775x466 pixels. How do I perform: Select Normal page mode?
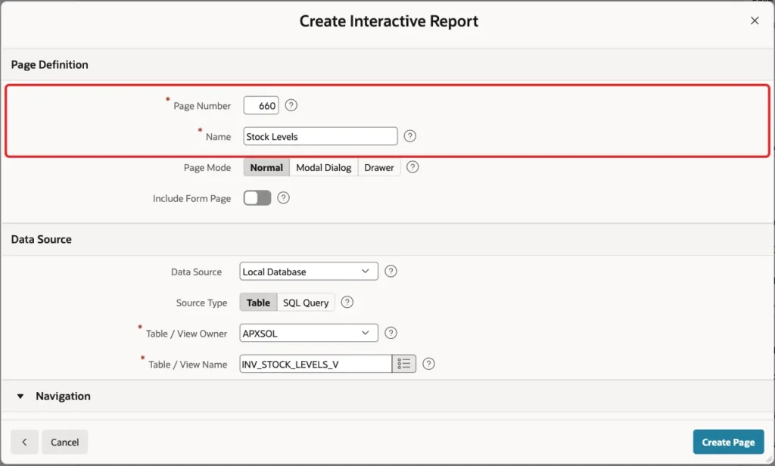(266, 167)
